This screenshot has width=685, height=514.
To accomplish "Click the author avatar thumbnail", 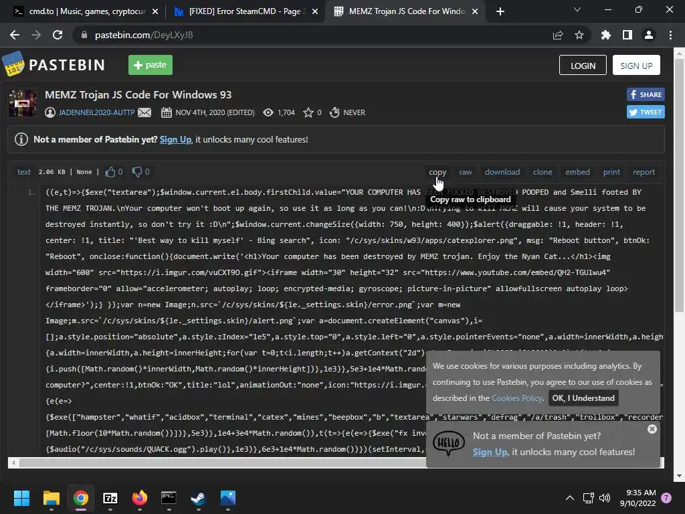I will coord(23,103).
